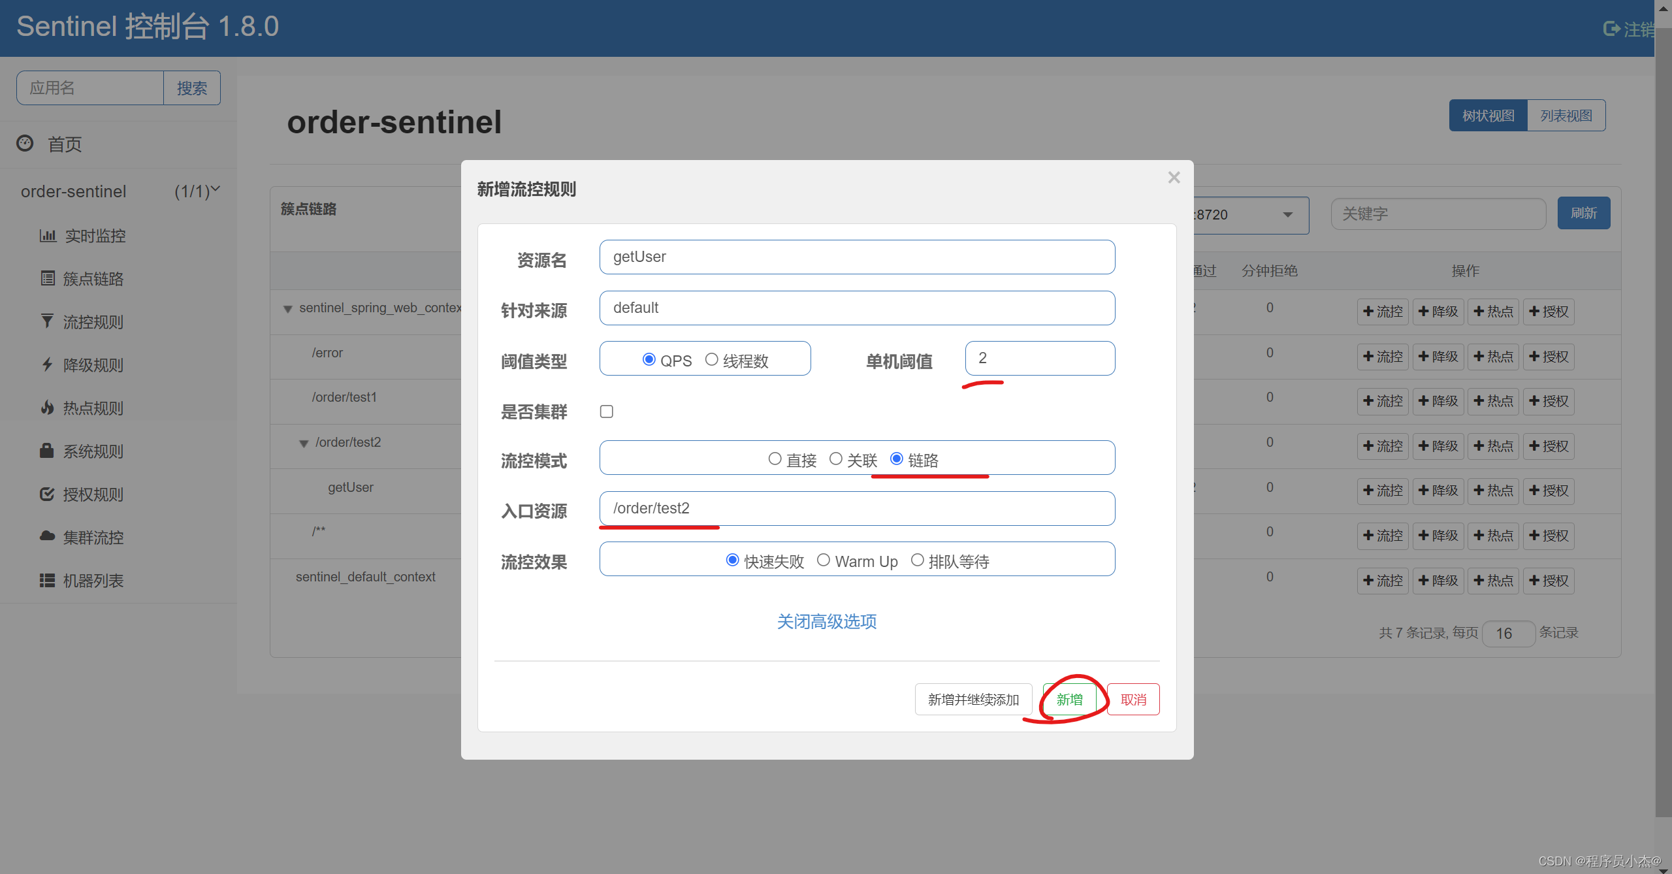This screenshot has width=1672, height=874.
Task: Collapse the sentinel_spring_web_context tree node
Action: coord(287,308)
